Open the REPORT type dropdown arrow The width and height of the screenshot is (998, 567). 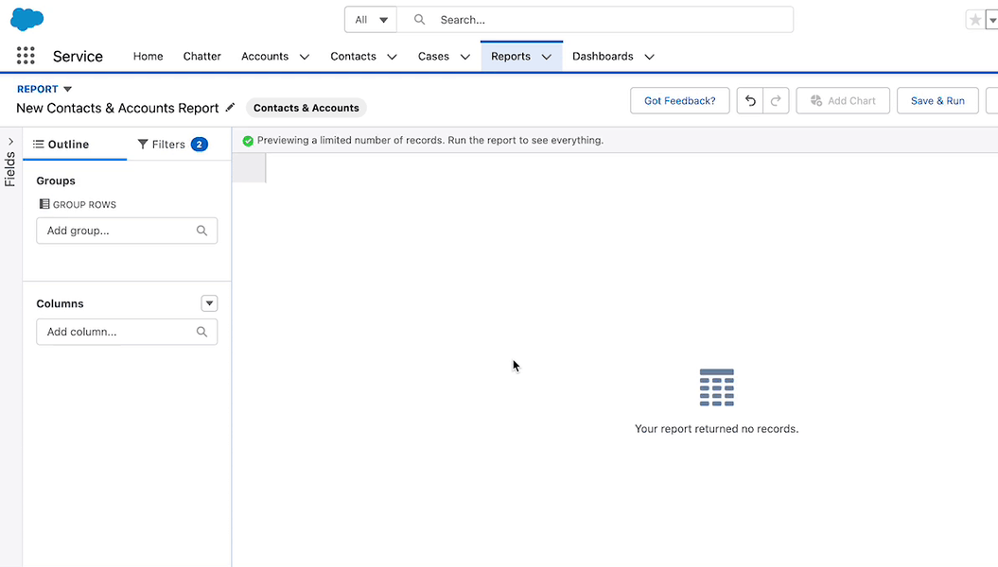click(67, 90)
